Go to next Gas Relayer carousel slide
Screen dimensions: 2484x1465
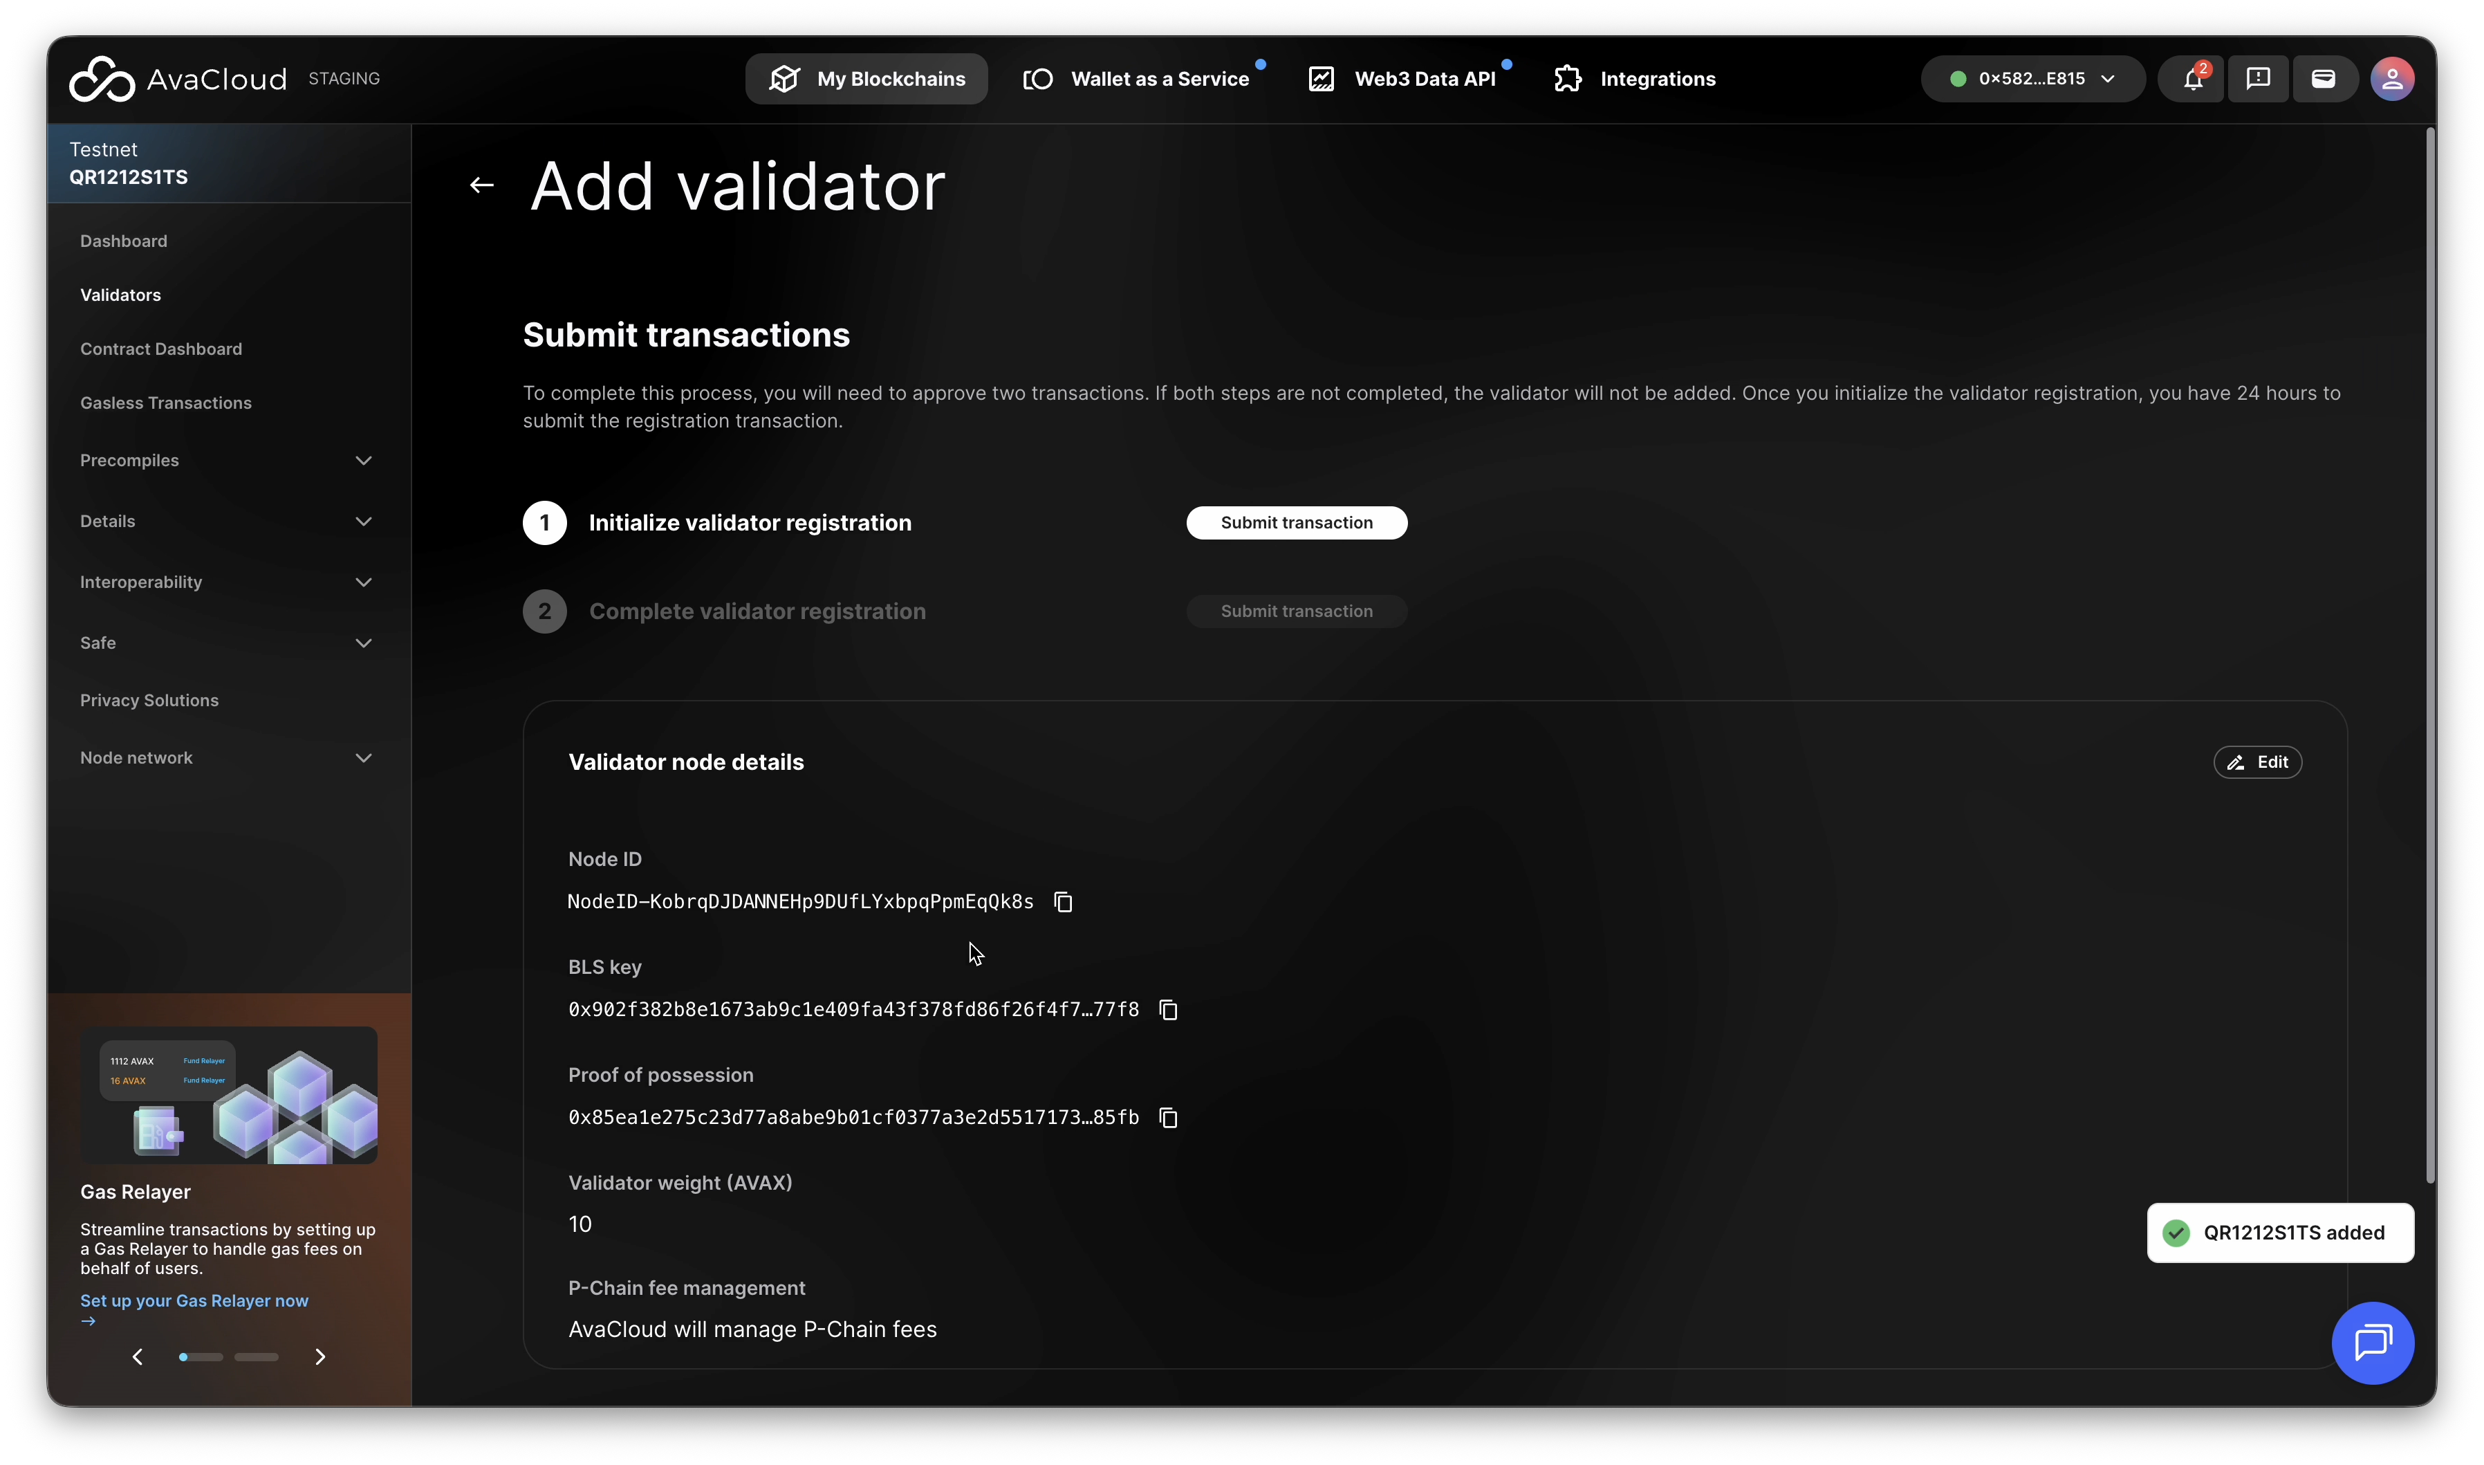tap(319, 1356)
